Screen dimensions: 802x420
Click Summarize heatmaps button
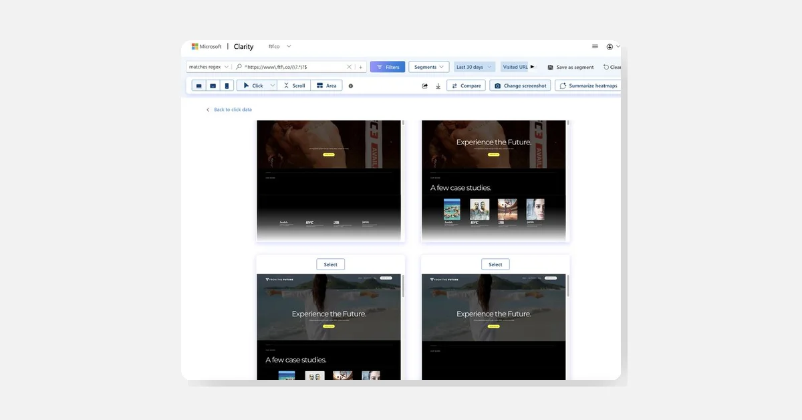588,86
